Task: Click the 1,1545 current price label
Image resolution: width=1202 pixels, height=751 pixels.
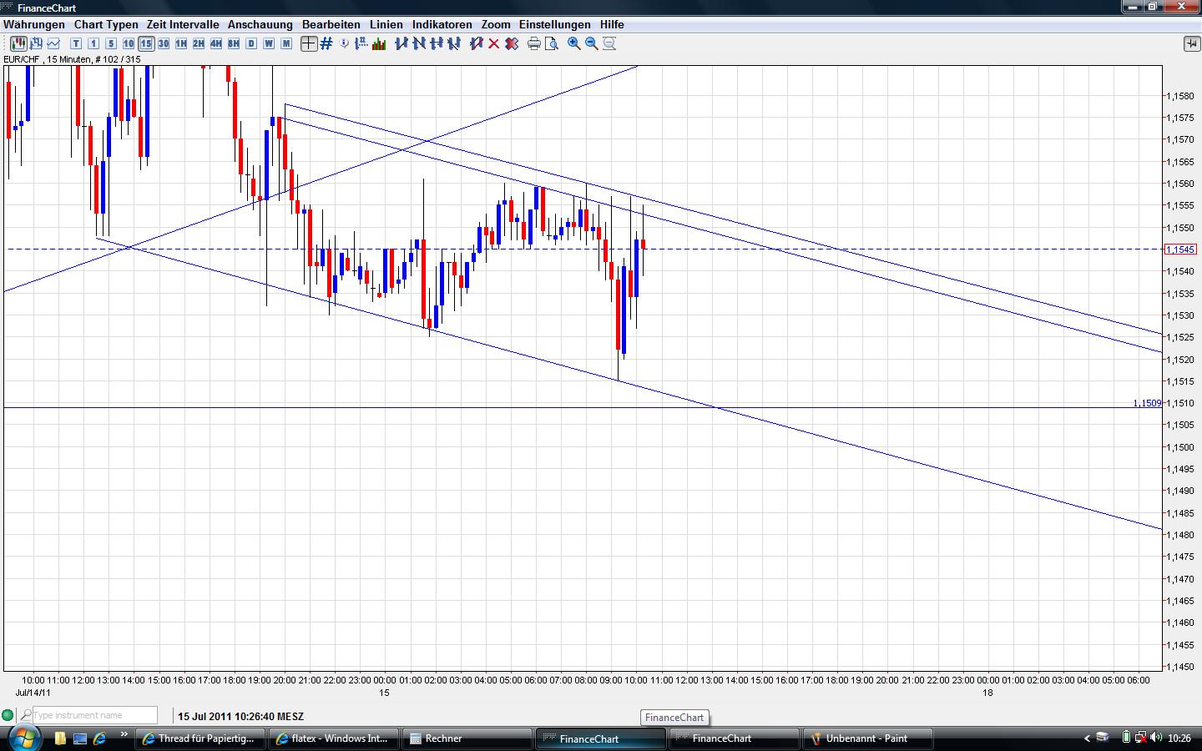Action: (1181, 249)
